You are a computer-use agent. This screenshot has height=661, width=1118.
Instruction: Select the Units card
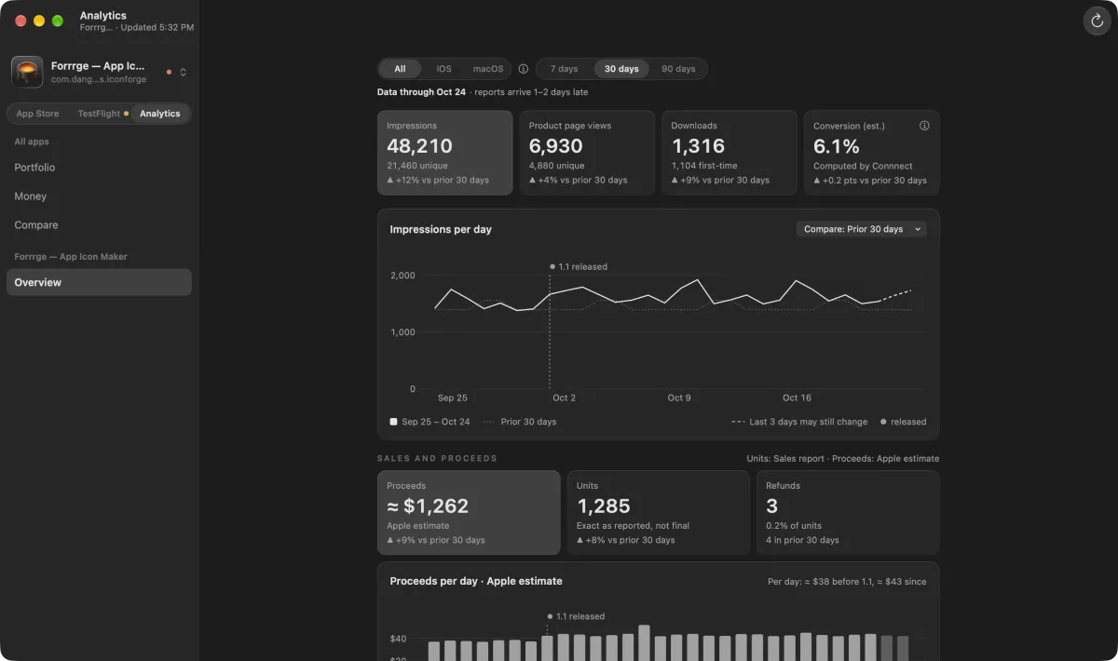click(659, 513)
